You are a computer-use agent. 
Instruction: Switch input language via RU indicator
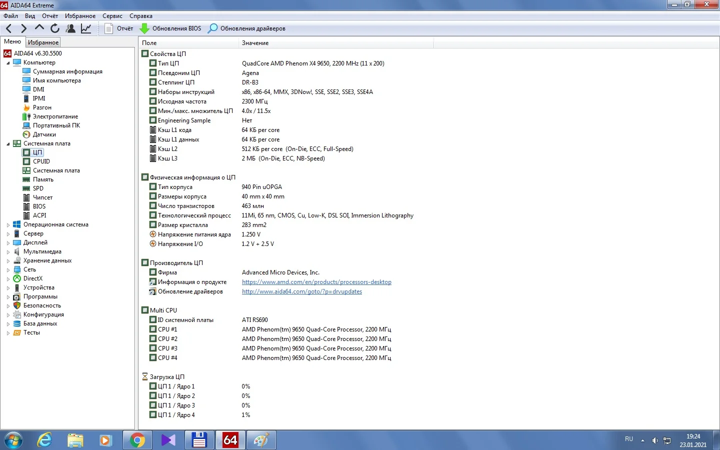629,439
